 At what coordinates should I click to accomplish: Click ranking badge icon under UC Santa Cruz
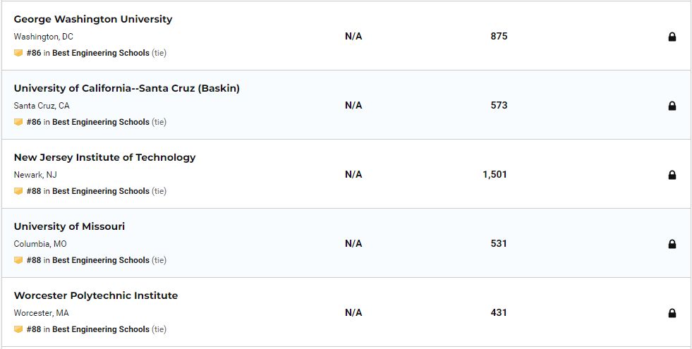[x=18, y=122]
